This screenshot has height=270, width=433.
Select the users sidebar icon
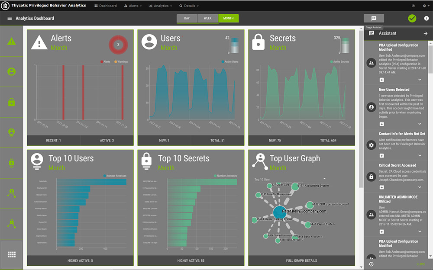[11, 71]
